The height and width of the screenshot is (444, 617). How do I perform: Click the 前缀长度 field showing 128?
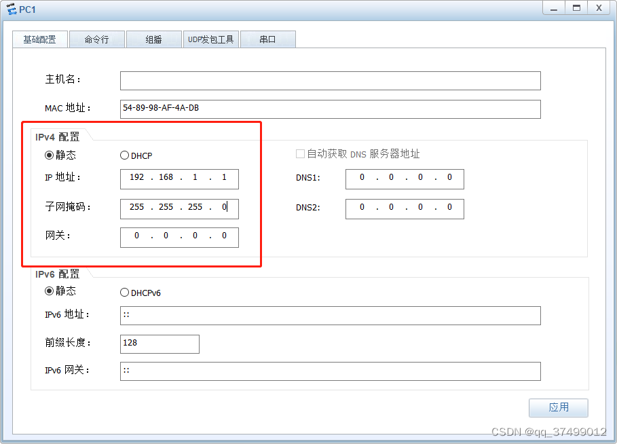pyautogui.click(x=160, y=344)
